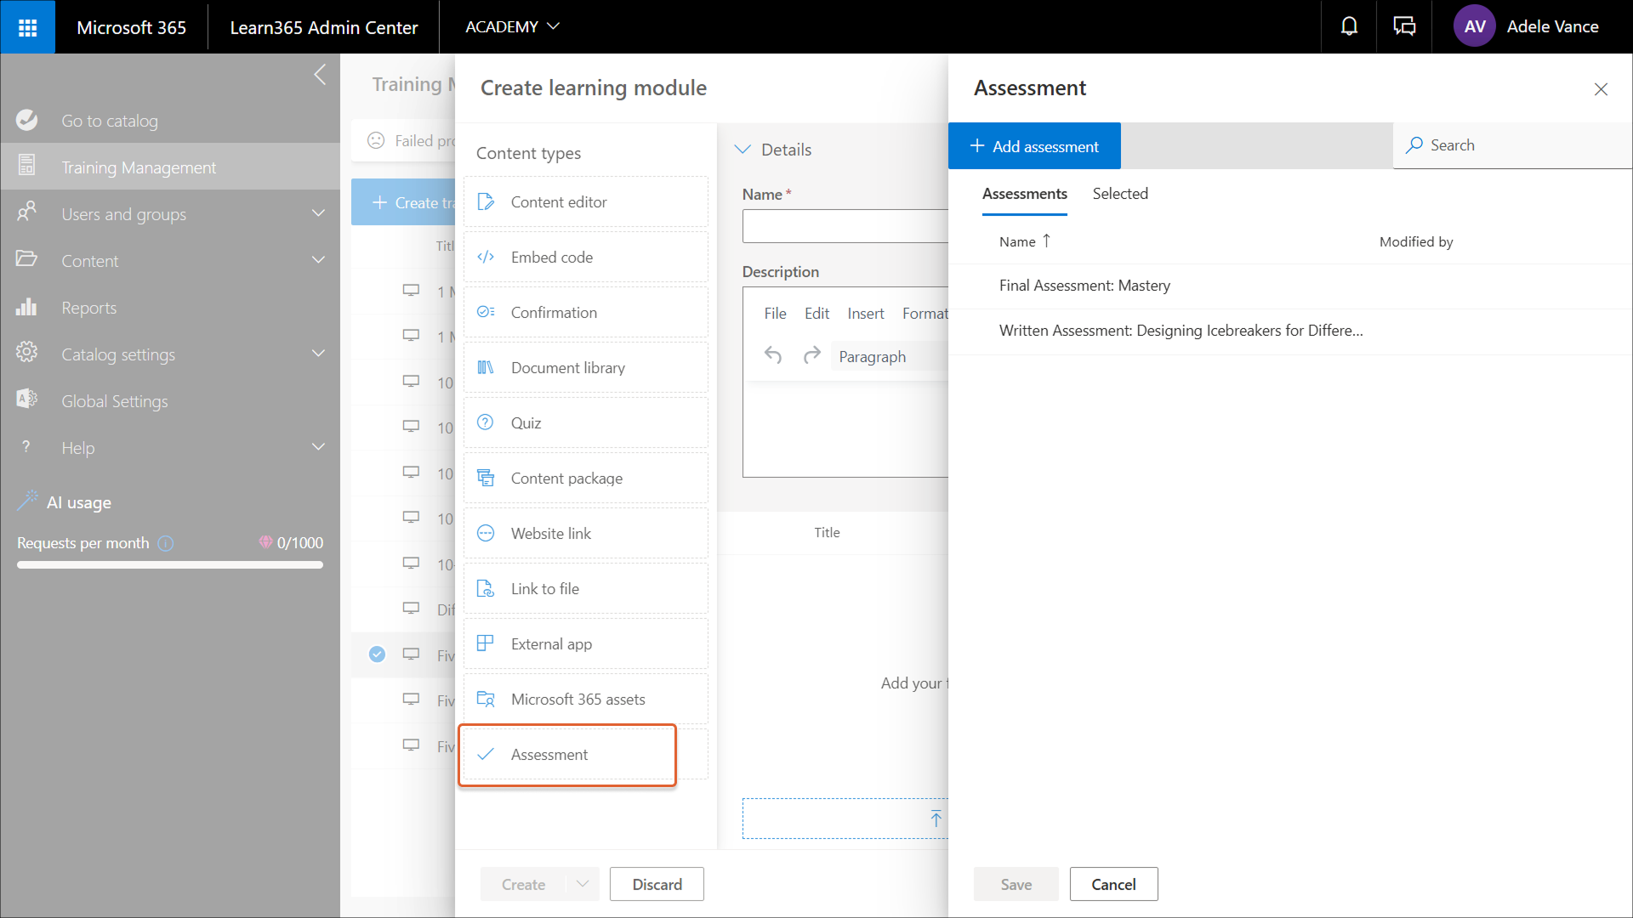This screenshot has width=1633, height=918.
Task: Click the notifications bell icon
Action: [x=1349, y=27]
